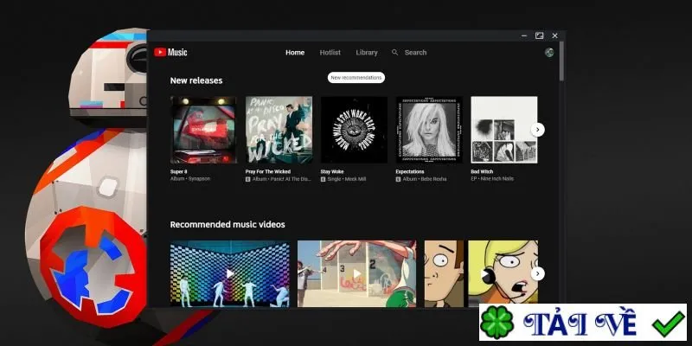Open the account avatar menu
The width and height of the screenshot is (692, 346).
coord(549,53)
